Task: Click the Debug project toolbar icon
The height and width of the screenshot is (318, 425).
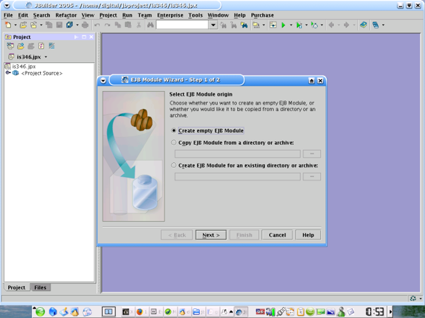Action: [299, 25]
